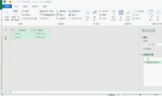The height and width of the screenshot is (96, 162).
Task: Open the 舍入 rounding dropdown
Action: [x=137, y=15]
